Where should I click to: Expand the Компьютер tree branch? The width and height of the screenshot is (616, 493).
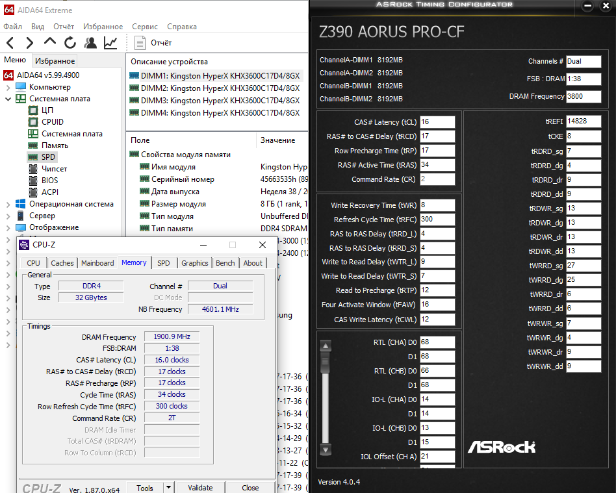pyautogui.click(x=8, y=87)
